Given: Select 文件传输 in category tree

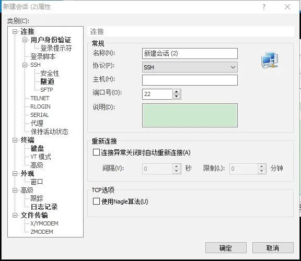Looking at the screenshot, I should (x=34, y=215).
